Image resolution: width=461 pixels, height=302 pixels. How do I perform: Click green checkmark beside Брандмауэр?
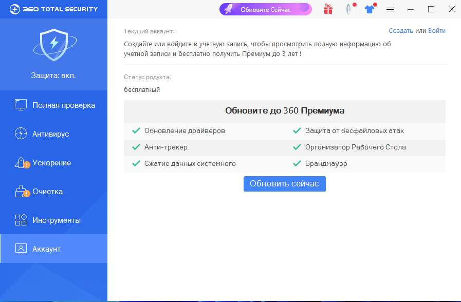(297, 163)
